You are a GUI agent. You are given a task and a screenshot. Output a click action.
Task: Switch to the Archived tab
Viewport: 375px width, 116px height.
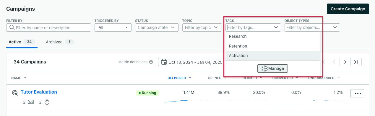pos(59,42)
